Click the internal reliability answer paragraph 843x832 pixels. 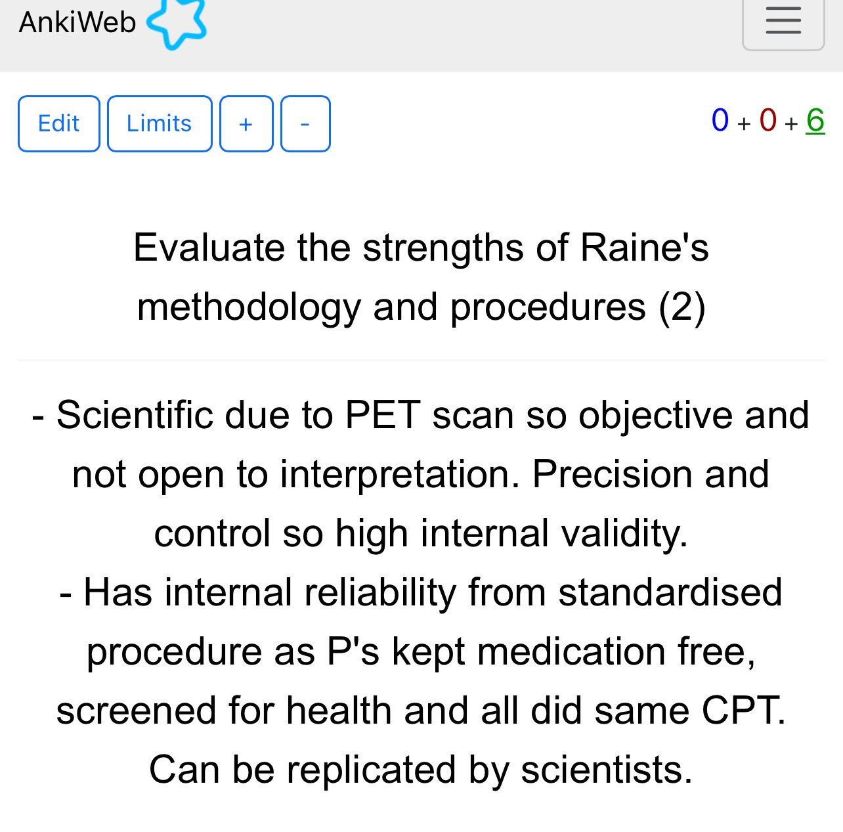(421, 680)
